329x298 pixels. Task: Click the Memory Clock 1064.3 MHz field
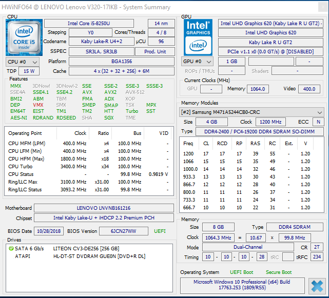[x=218, y=238]
